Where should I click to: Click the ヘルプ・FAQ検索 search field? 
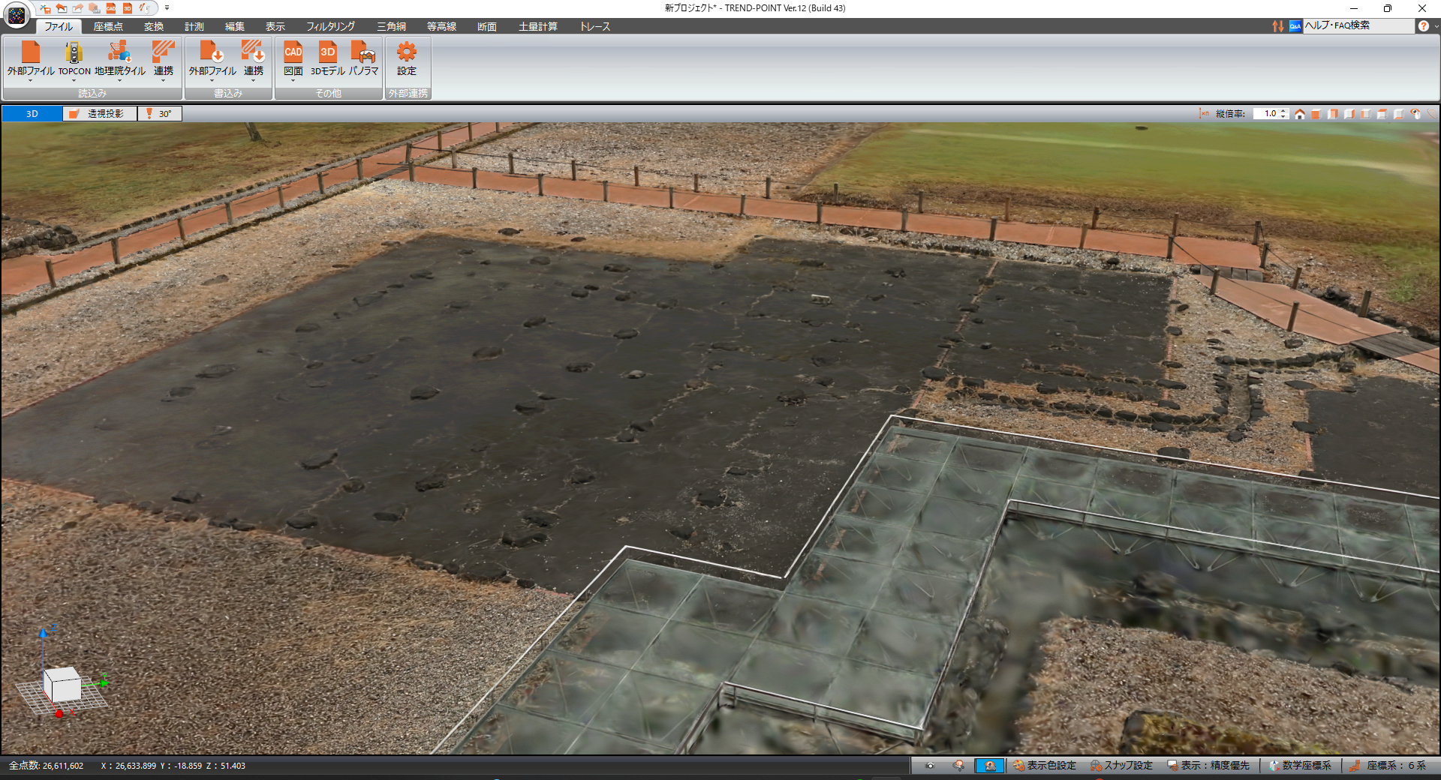1357,25
